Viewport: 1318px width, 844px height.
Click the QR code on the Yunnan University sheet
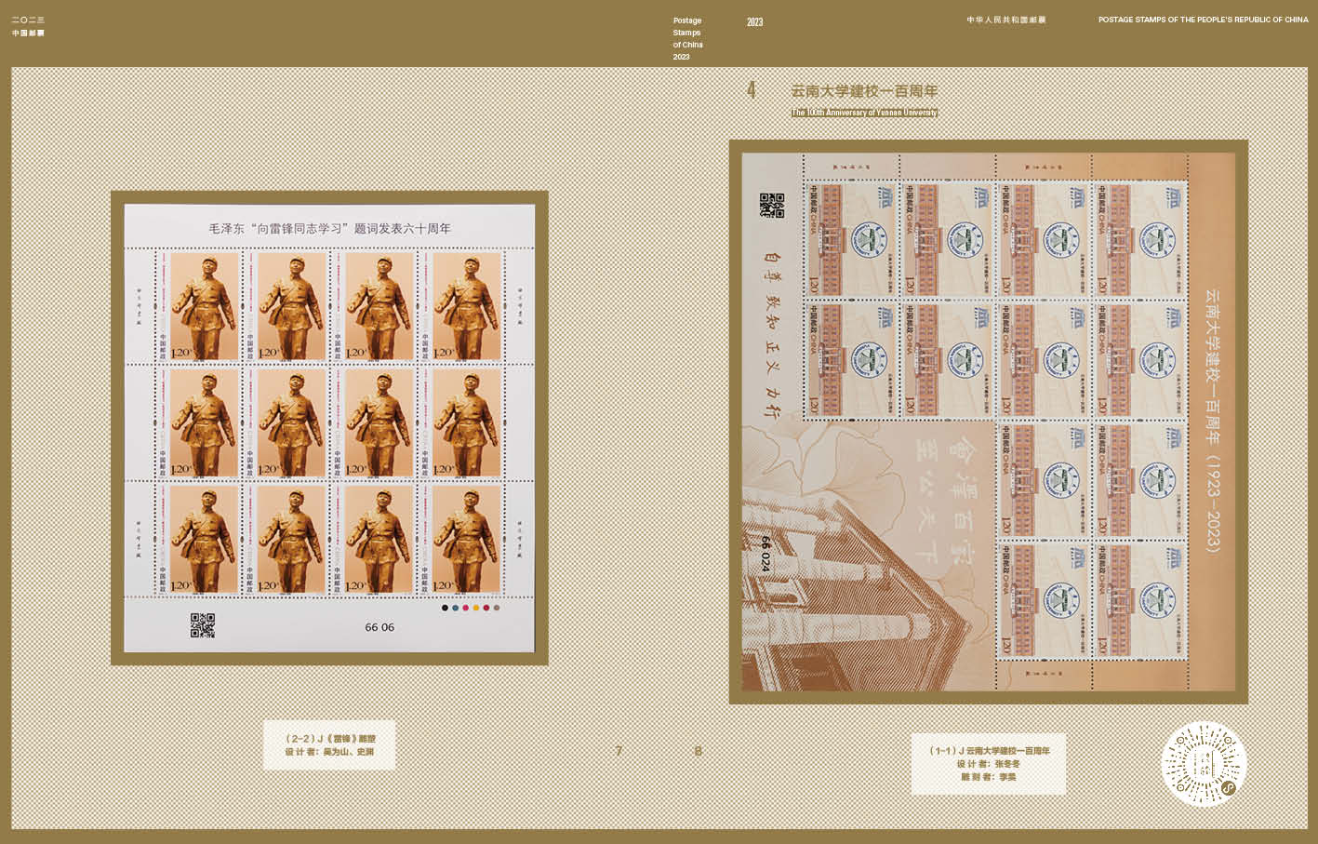(x=772, y=206)
